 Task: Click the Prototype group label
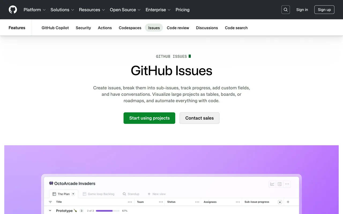tap(64, 211)
